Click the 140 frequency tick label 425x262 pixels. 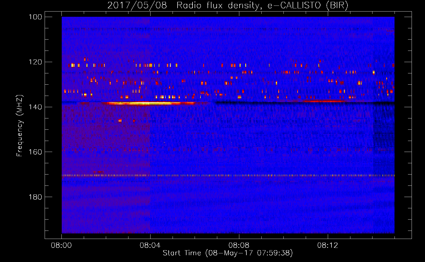point(36,107)
